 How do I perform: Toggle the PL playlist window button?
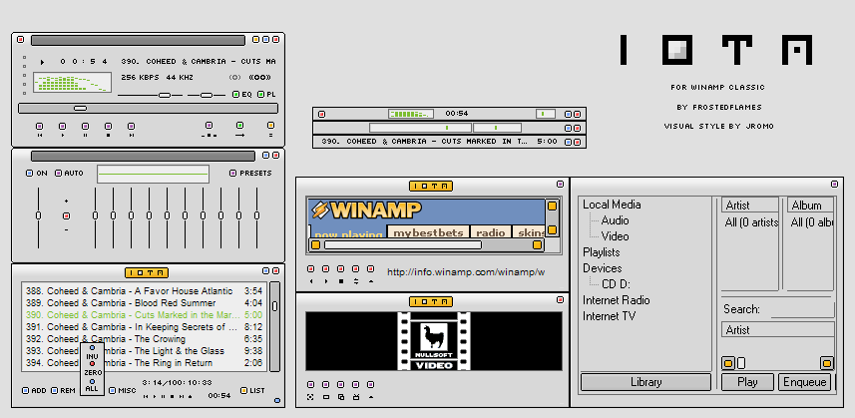pyautogui.click(x=266, y=95)
